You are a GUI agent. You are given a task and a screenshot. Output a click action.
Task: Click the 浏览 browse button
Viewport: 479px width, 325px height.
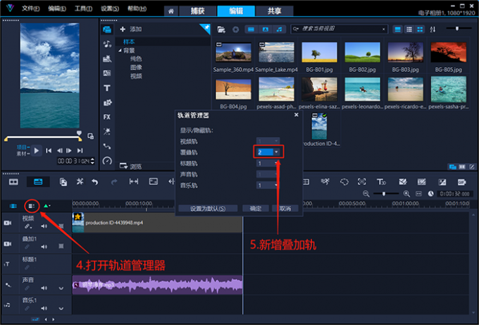click(131, 166)
